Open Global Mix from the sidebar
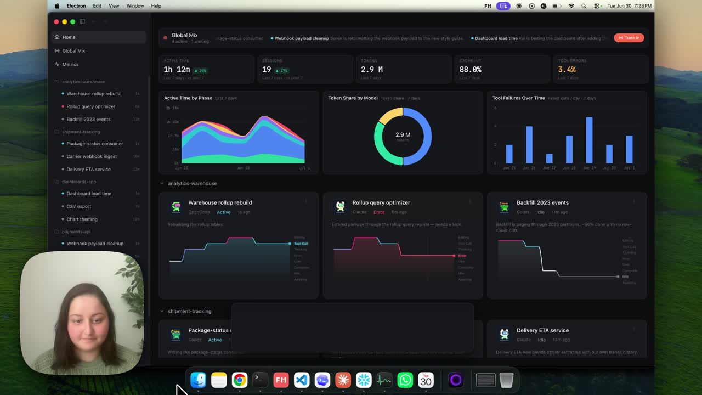 click(x=99, y=50)
